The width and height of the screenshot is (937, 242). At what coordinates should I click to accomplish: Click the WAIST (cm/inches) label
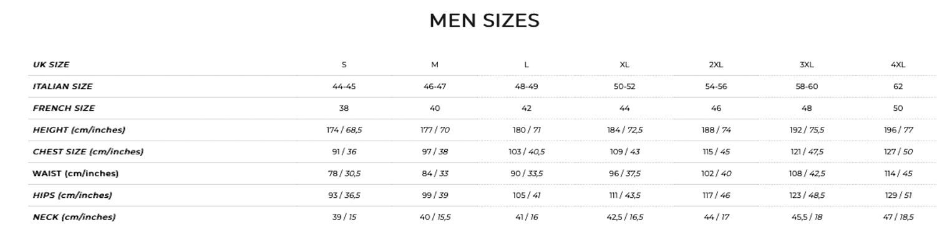tap(75, 174)
